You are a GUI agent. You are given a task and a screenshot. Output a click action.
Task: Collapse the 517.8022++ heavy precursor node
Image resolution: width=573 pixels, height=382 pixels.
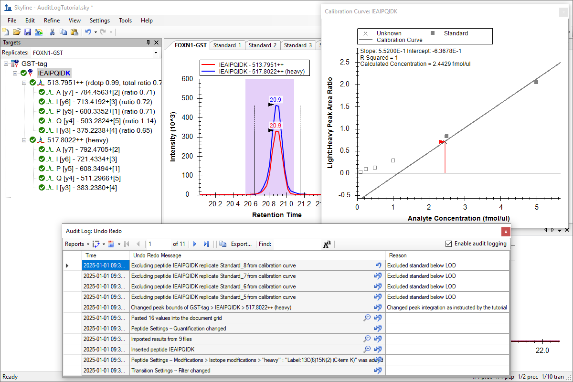[24, 140]
